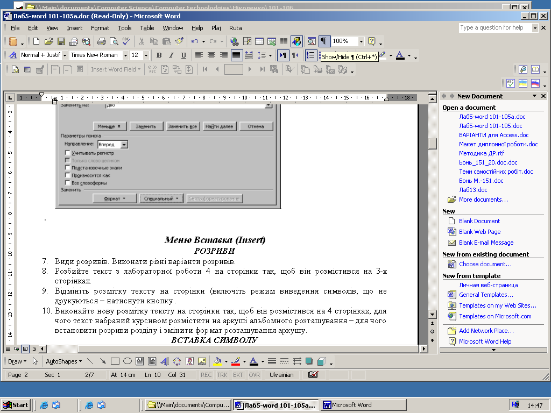Image resolution: width=551 pixels, height=413 pixels.
Task: Click the Blank Web Page link
Action: pos(479,232)
